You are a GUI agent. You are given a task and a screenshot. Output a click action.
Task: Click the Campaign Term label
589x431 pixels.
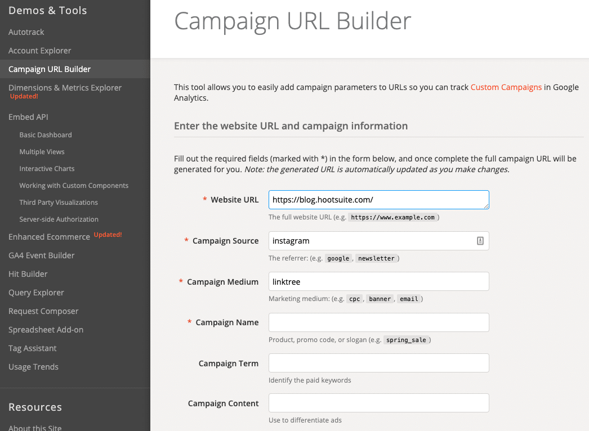pyautogui.click(x=229, y=363)
